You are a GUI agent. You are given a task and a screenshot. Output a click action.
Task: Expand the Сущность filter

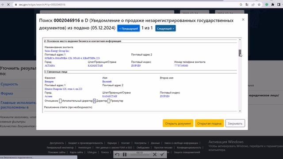click(x=9, y=84)
